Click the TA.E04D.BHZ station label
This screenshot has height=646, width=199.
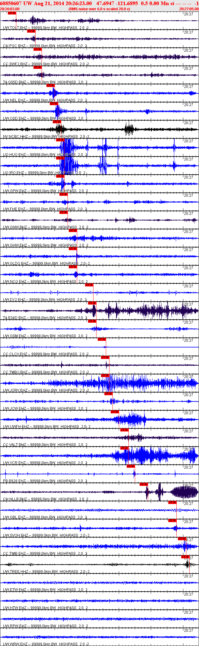pos(15,318)
